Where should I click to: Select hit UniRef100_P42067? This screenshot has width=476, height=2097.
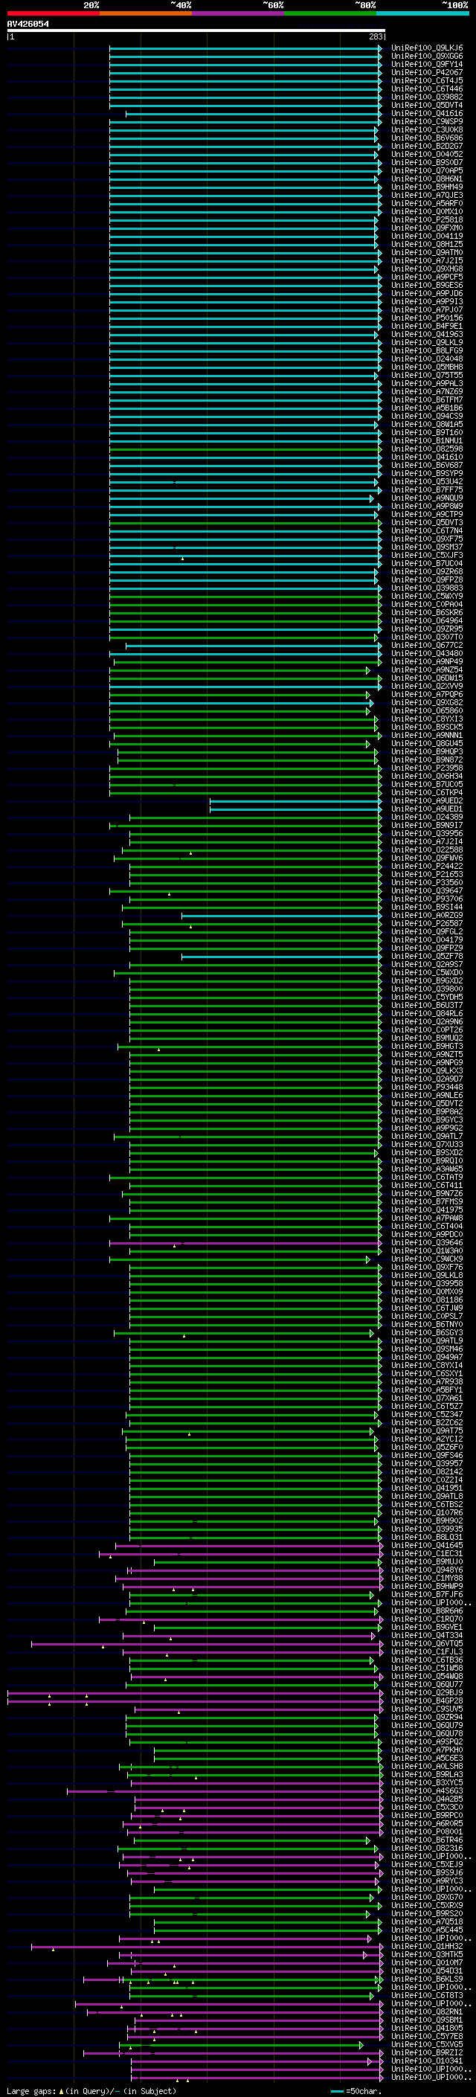[427, 72]
